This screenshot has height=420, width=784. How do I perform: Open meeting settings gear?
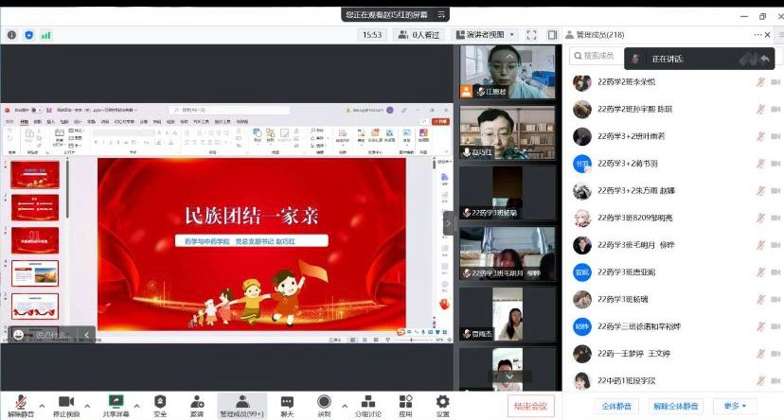[442, 401]
